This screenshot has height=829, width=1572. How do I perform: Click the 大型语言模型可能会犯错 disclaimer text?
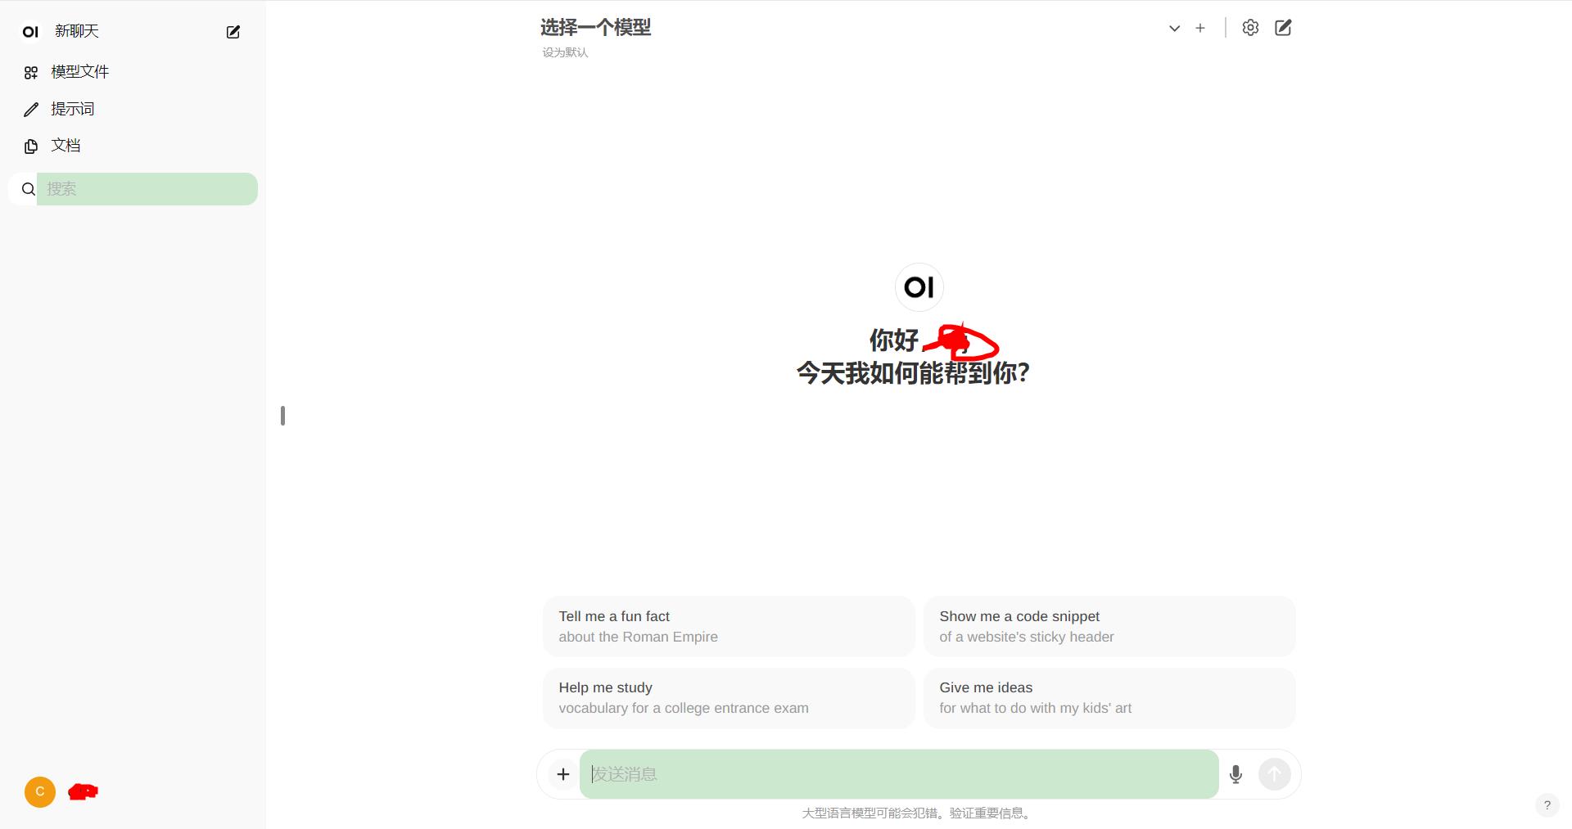918,813
